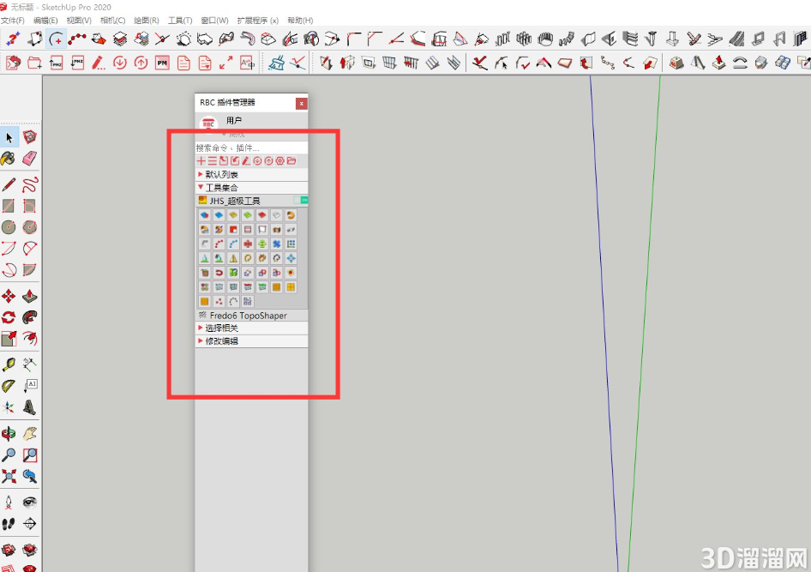Click the folder icon in RBC manager toolbar
This screenshot has height=572, width=811.
pos(291,161)
